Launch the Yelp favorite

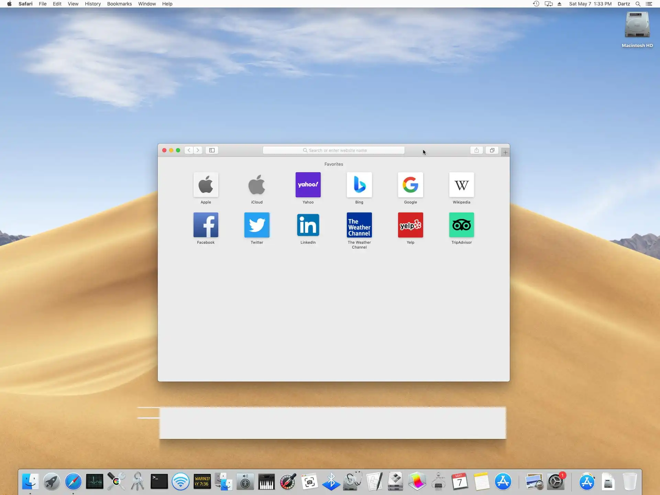click(x=410, y=225)
